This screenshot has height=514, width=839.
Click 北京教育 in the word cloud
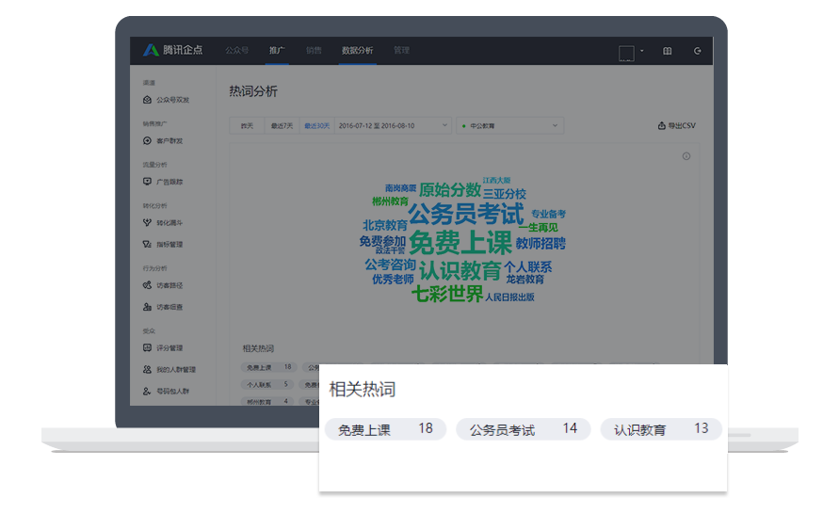point(385,225)
